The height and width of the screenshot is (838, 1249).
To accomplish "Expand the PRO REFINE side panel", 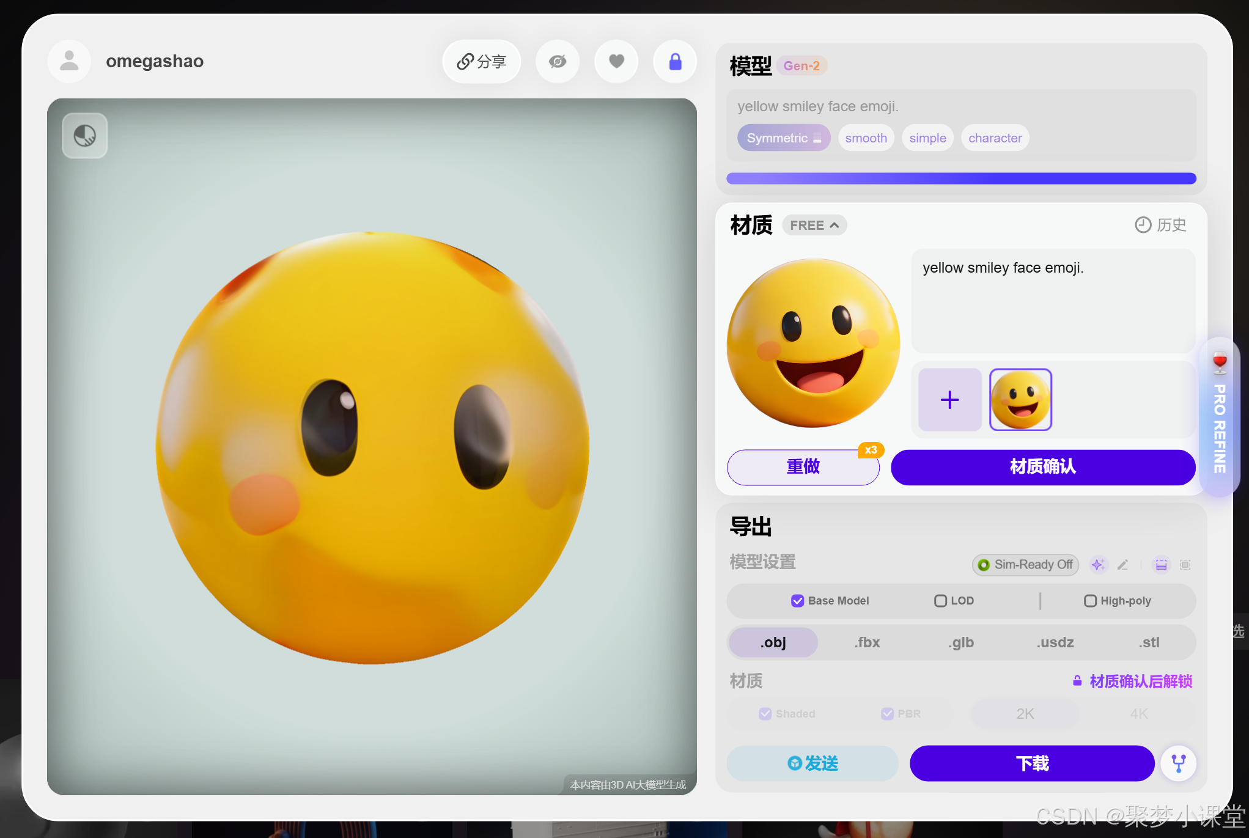I will point(1219,417).
